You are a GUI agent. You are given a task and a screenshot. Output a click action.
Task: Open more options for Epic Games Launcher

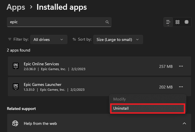tap(181, 87)
